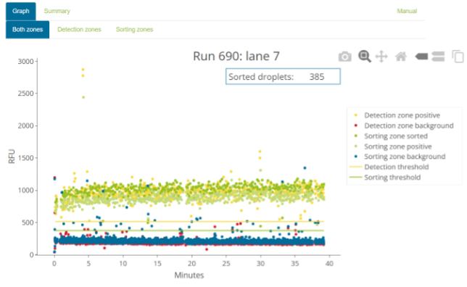Select the Both zones tab
The height and width of the screenshot is (287, 467).
[x=28, y=30]
